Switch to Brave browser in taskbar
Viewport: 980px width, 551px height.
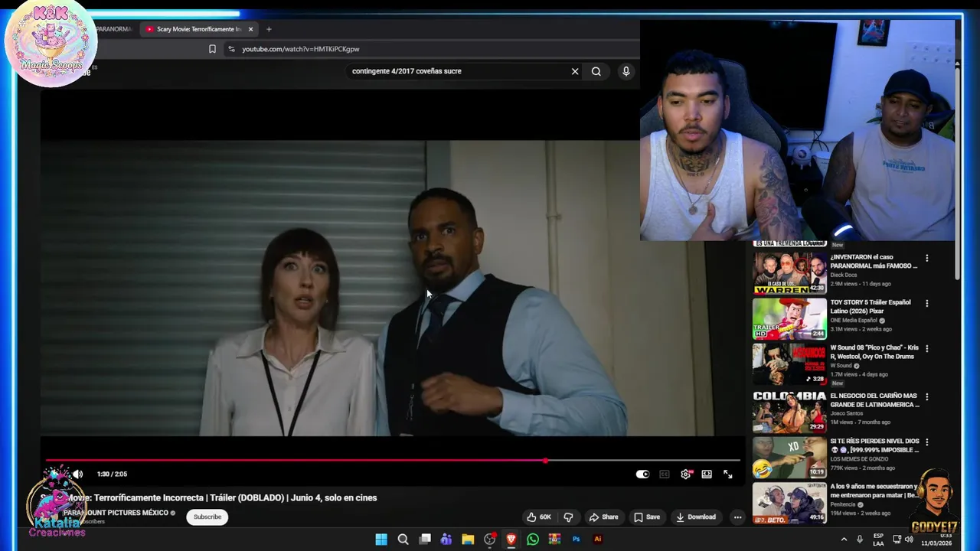pyautogui.click(x=511, y=540)
